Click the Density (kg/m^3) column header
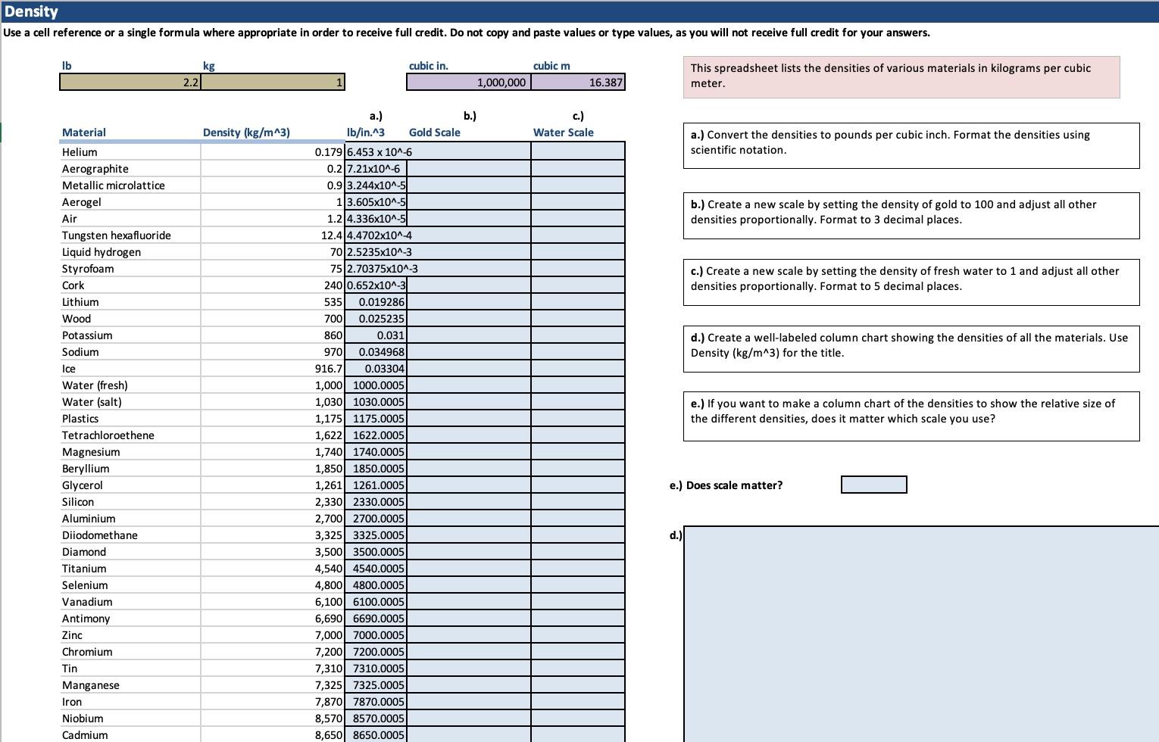 point(248,132)
